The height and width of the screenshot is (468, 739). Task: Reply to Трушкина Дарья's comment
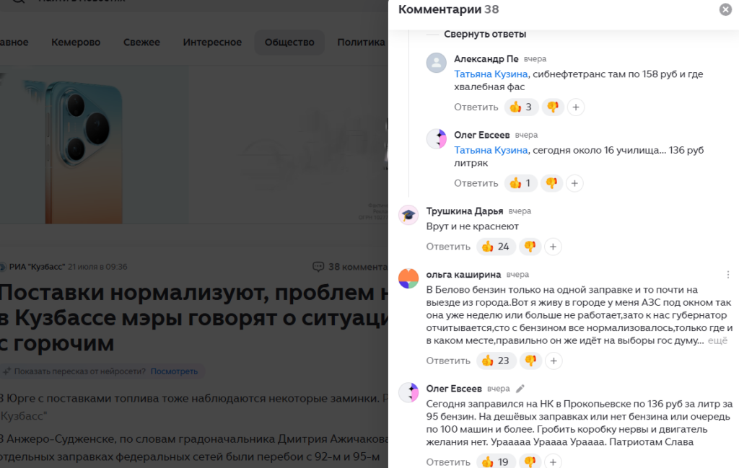tap(448, 247)
